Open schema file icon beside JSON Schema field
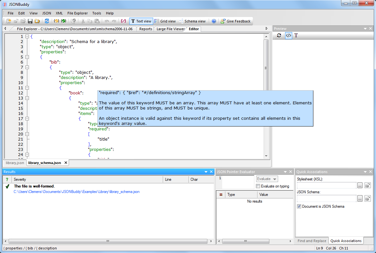 (367, 198)
